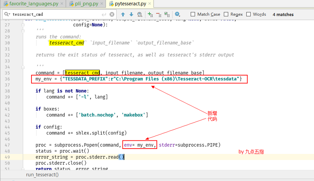The width and height of the screenshot is (314, 181).
Task: Click config=None on line 27
Action: 89,25
